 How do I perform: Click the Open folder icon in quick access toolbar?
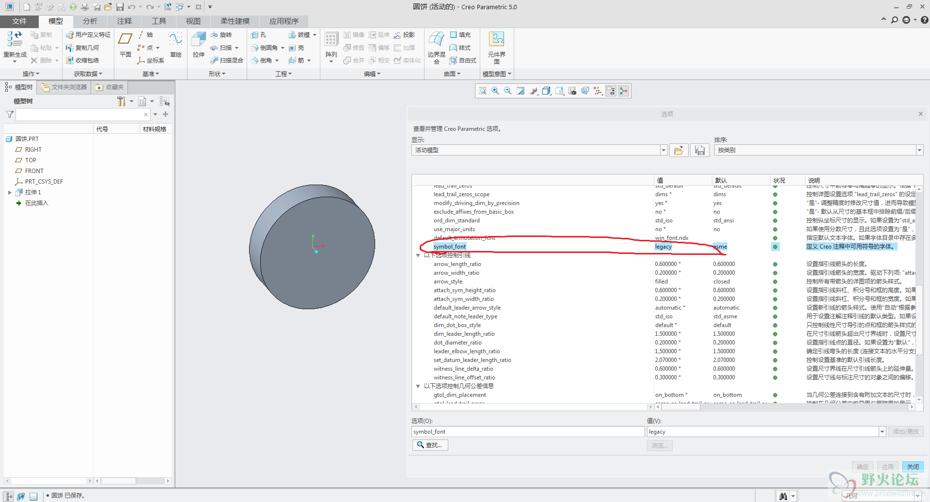108,7
